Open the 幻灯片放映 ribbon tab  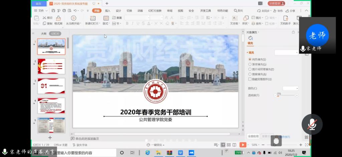coord(155,11)
